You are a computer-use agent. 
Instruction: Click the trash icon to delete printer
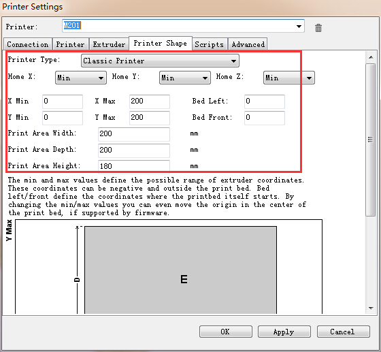pyautogui.click(x=318, y=28)
